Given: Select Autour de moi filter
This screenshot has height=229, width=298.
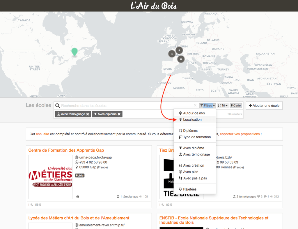Looking at the screenshot, I should (x=195, y=113).
